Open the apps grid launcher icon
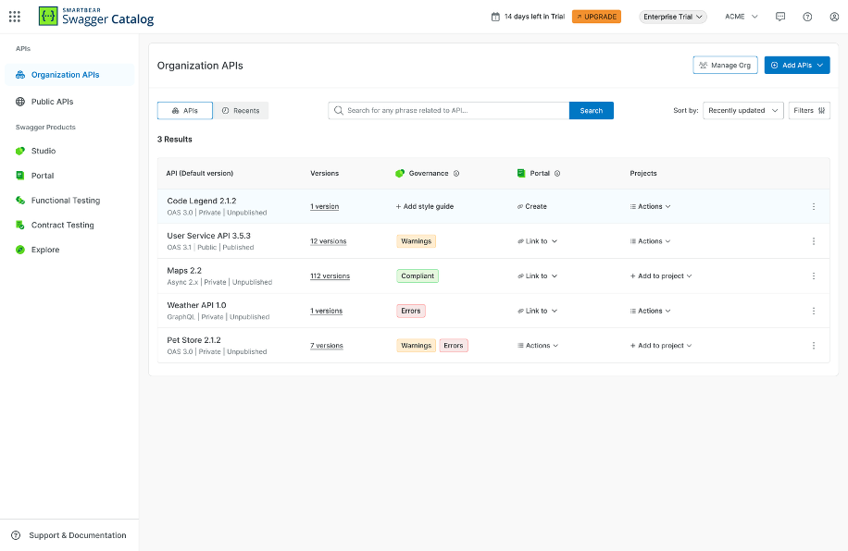Screen dimensions: 848x551 pyautogui.click(x=15, y=17)
